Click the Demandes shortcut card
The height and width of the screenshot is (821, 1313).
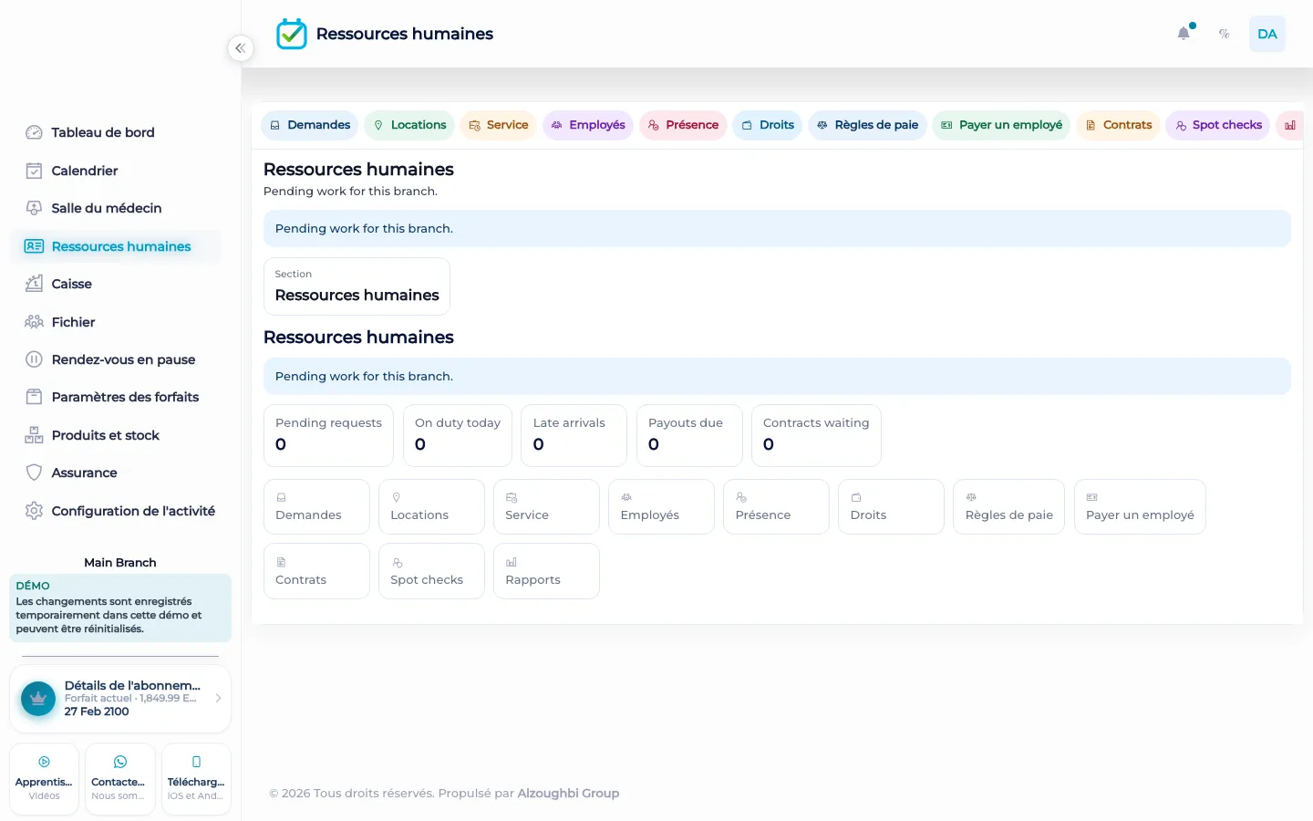click(316, 507)
